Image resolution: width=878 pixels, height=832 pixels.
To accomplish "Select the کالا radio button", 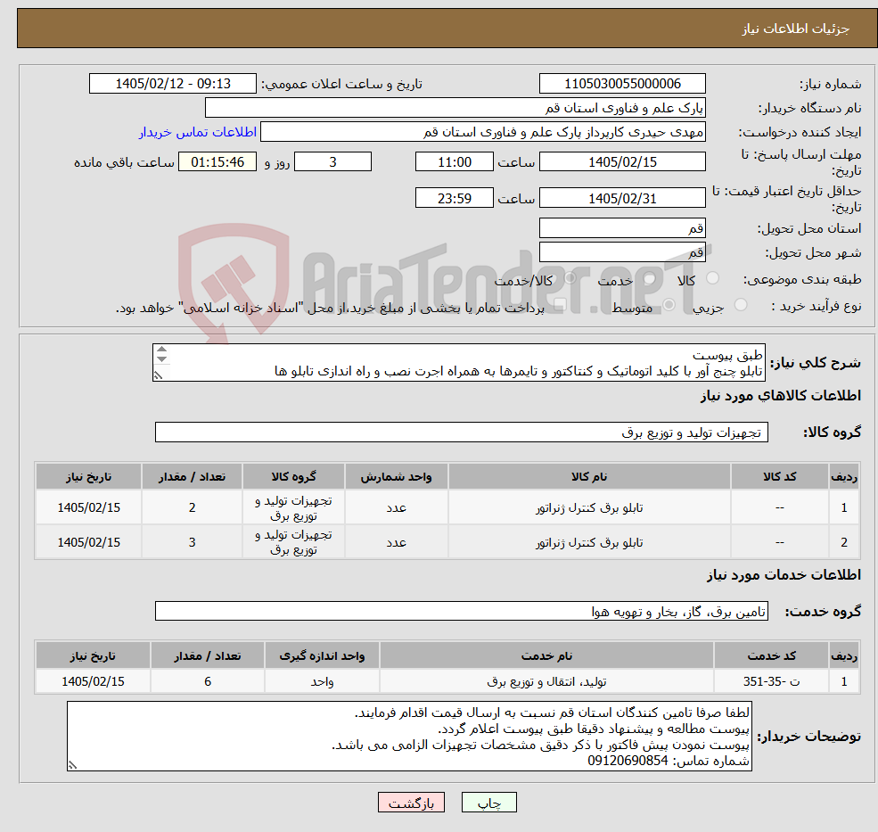I will [713, 278].
